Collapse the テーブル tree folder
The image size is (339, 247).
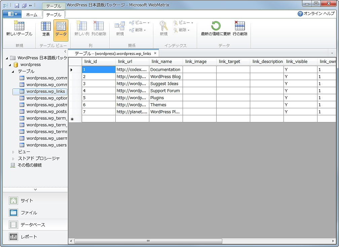tap(13, 71)
